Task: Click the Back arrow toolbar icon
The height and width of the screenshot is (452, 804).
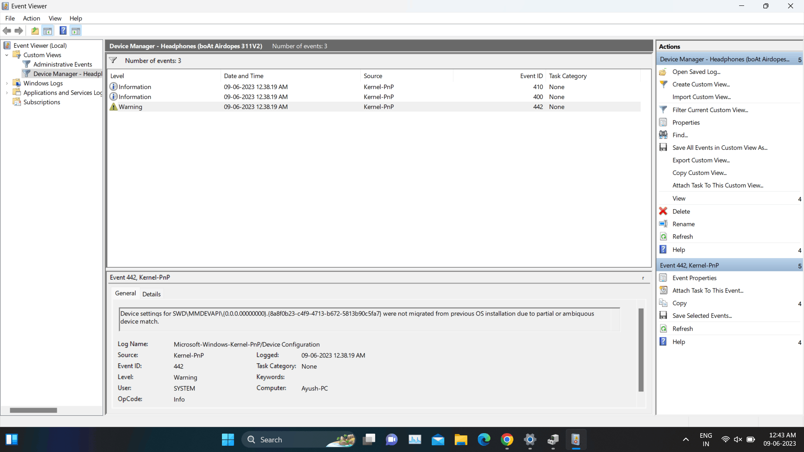Action: [x=7, y=31]
